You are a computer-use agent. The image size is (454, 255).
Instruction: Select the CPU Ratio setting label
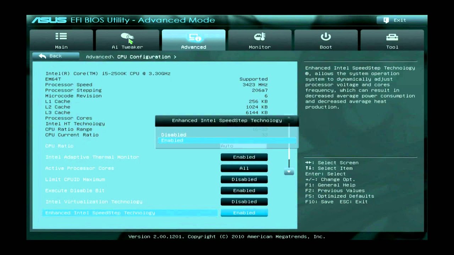(59, 146)
